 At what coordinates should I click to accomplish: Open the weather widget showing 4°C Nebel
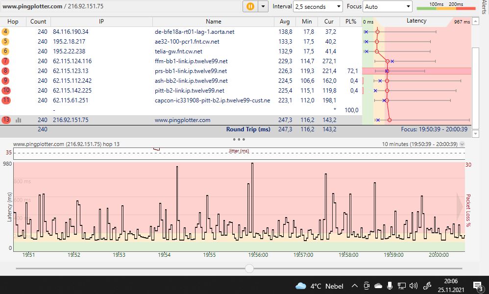click(319, 286)
